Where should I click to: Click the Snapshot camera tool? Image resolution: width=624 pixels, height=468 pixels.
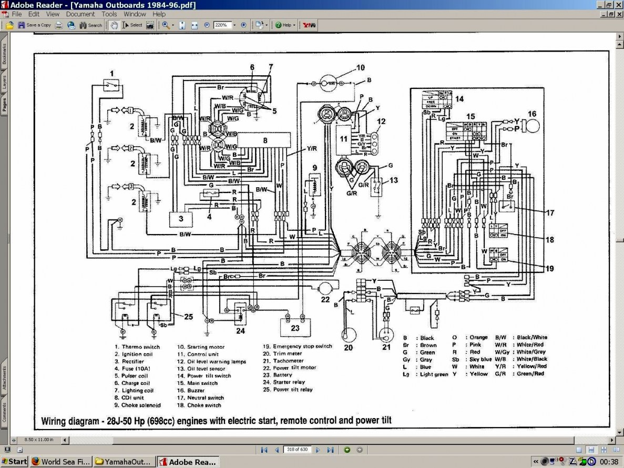(150, 25)
